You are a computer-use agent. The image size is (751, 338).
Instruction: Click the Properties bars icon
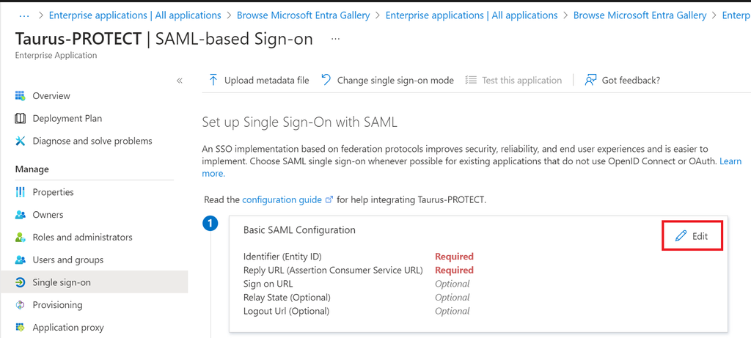click(x=21, y=192)
